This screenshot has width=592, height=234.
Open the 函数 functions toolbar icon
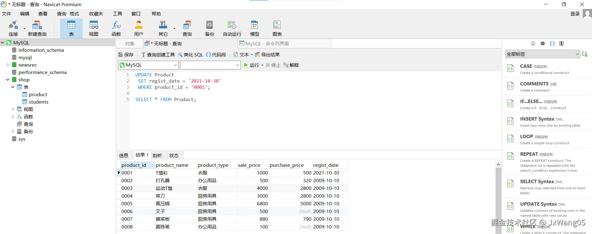[x=116, y=28]
